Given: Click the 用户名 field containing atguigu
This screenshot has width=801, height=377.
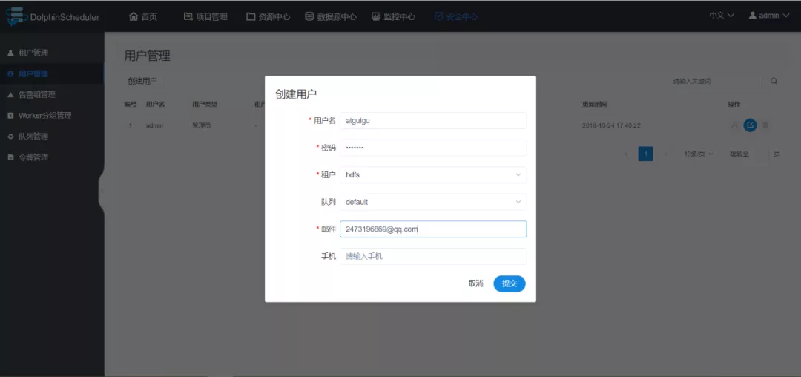Looking at the screenshot, I should 433,120.
